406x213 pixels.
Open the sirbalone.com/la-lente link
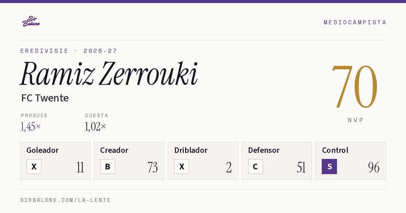pos(66,200)
